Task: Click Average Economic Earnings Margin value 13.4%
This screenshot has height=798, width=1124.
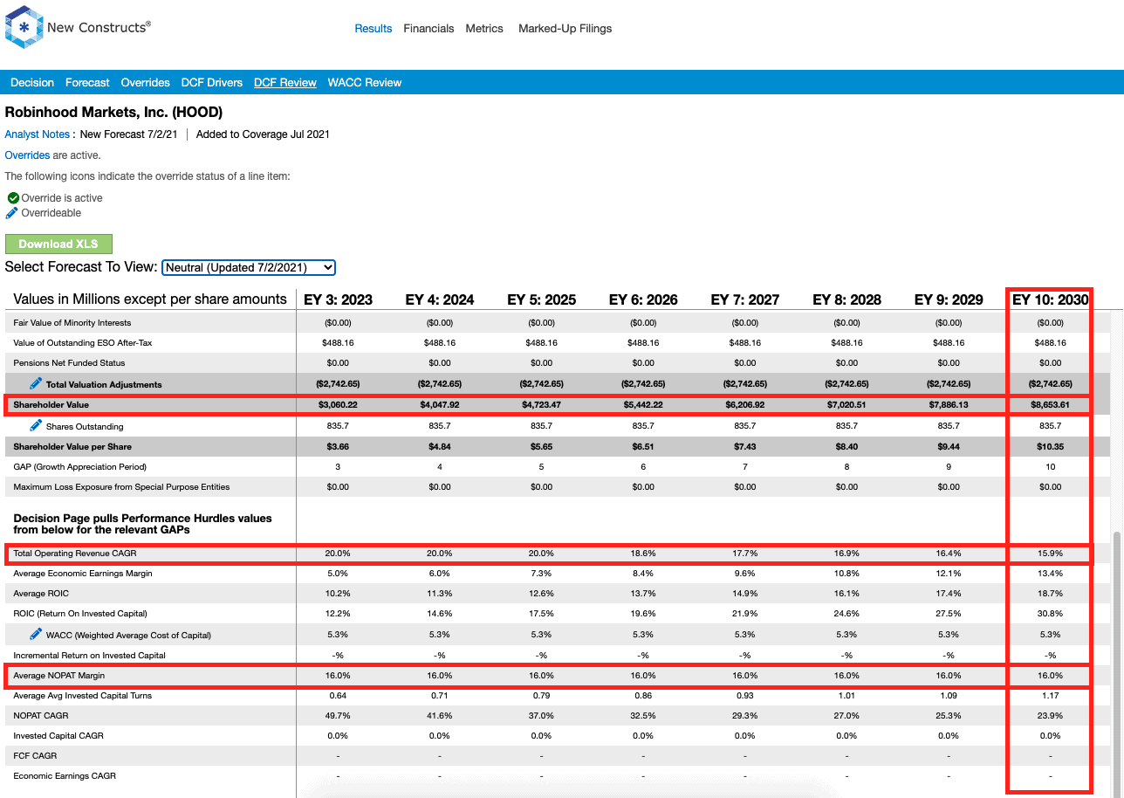Action: click(1051, 574)
